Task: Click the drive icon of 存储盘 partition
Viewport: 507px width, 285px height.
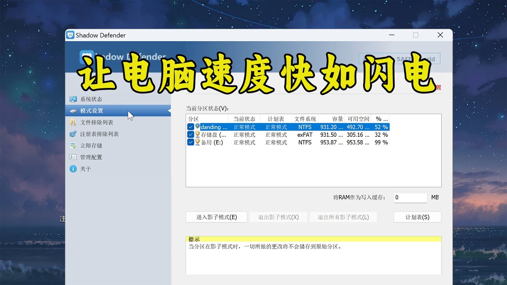Action: 198,135
